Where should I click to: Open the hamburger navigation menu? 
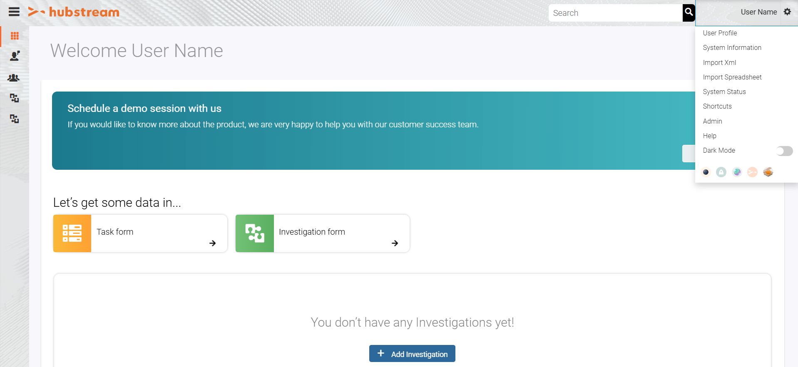[14, 12]
